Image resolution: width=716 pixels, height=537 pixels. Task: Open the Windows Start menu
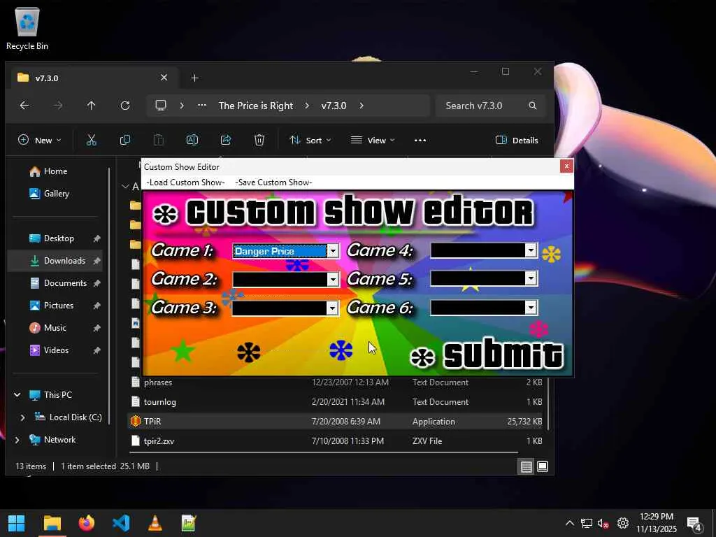click(x=17, y=523)
